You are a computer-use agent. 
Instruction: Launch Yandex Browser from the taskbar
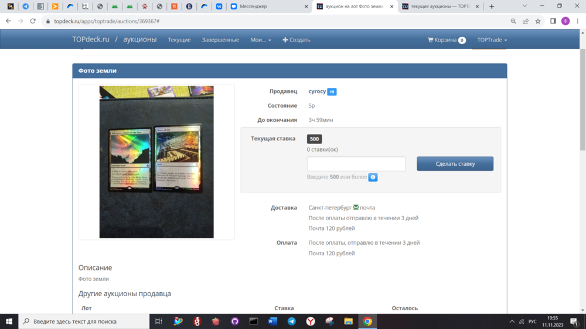click(x=311, y=321)
